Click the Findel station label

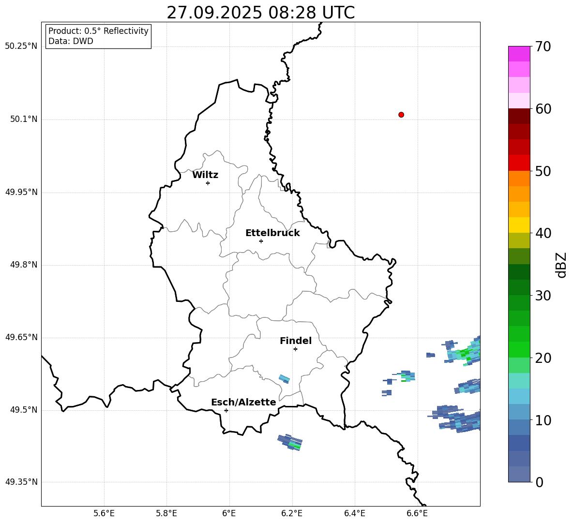(296, 341)
